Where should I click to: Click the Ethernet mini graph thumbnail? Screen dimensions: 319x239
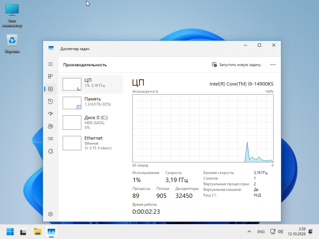(x=72, y=143)
